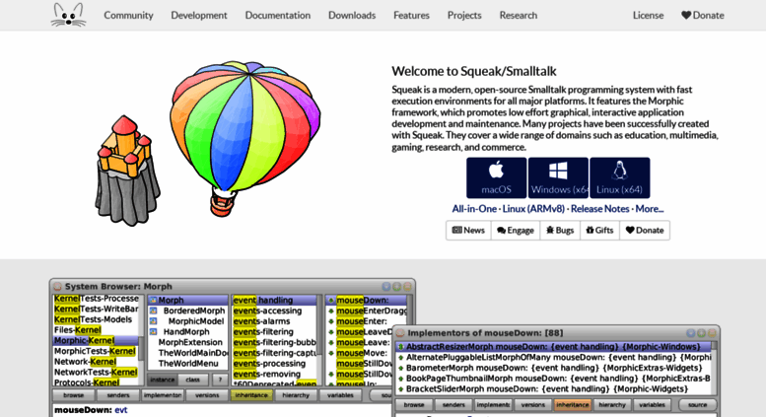Open the Features page
This screenshot has width=766, height=417.
click(411, 15)
